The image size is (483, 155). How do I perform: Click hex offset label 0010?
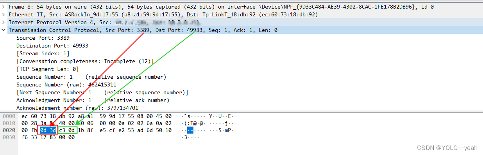pos(9,123)
